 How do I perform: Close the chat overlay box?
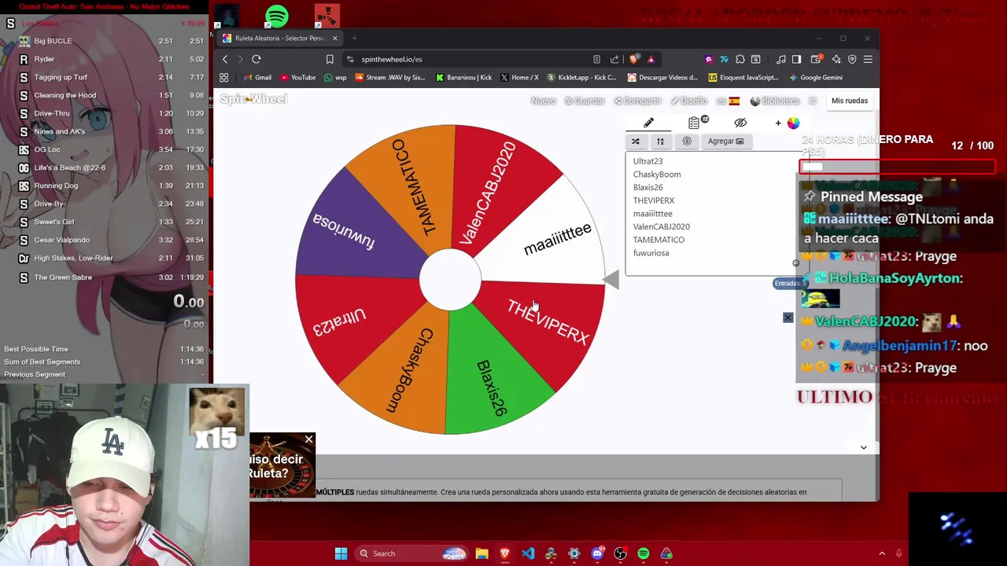coord(788,318)
